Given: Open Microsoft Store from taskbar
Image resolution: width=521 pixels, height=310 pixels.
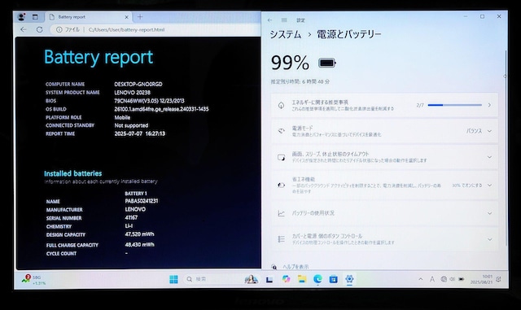Looking at the screenshot, I should [333, 279].
